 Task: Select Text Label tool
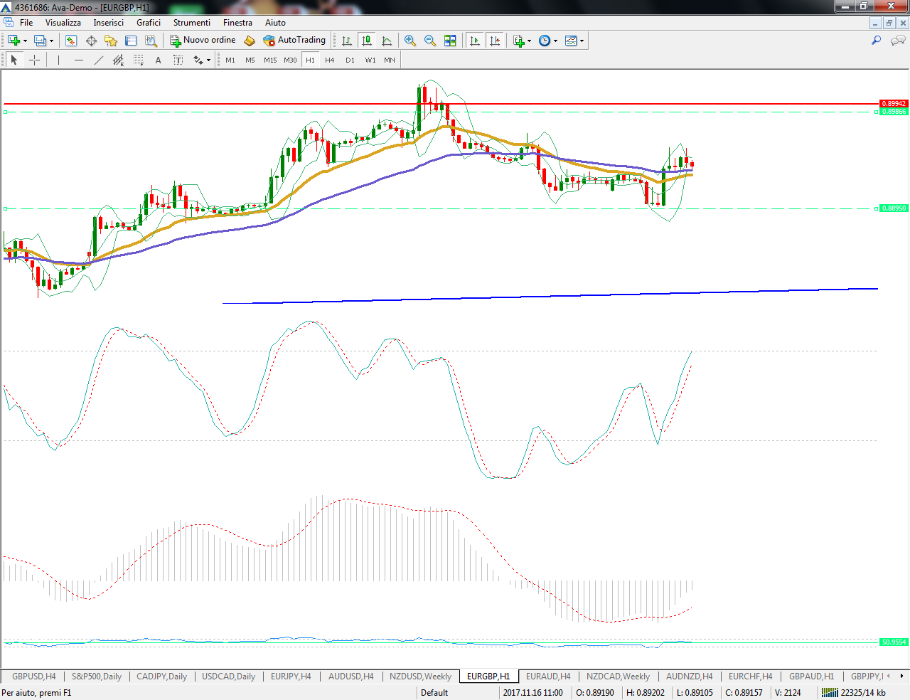(178, 60)
